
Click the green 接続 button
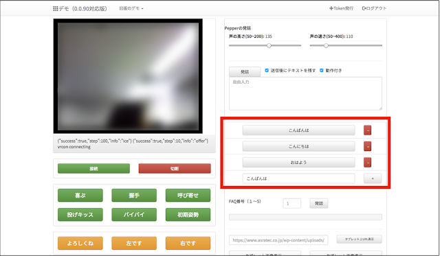(x=93, y=169)
